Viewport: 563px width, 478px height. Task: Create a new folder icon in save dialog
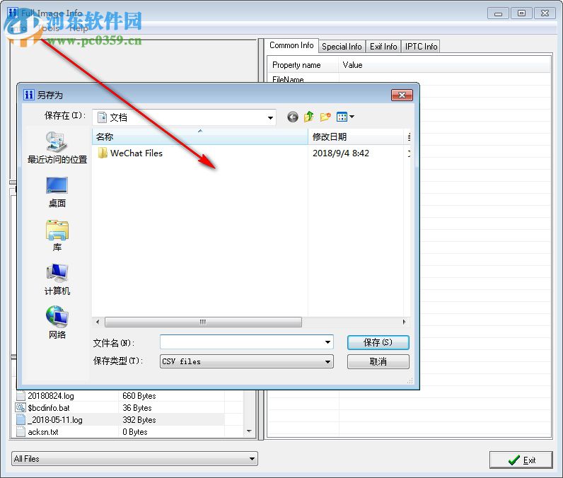(325, 117)
